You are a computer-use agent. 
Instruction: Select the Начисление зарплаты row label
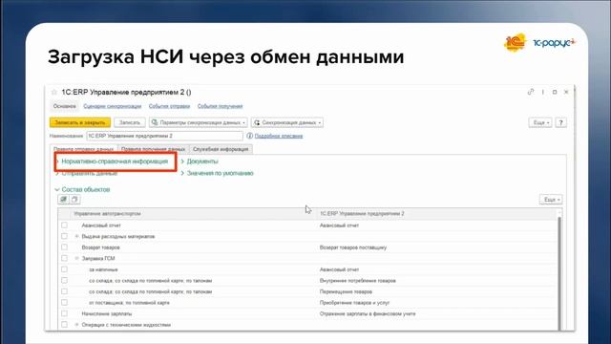pos(107,313)
